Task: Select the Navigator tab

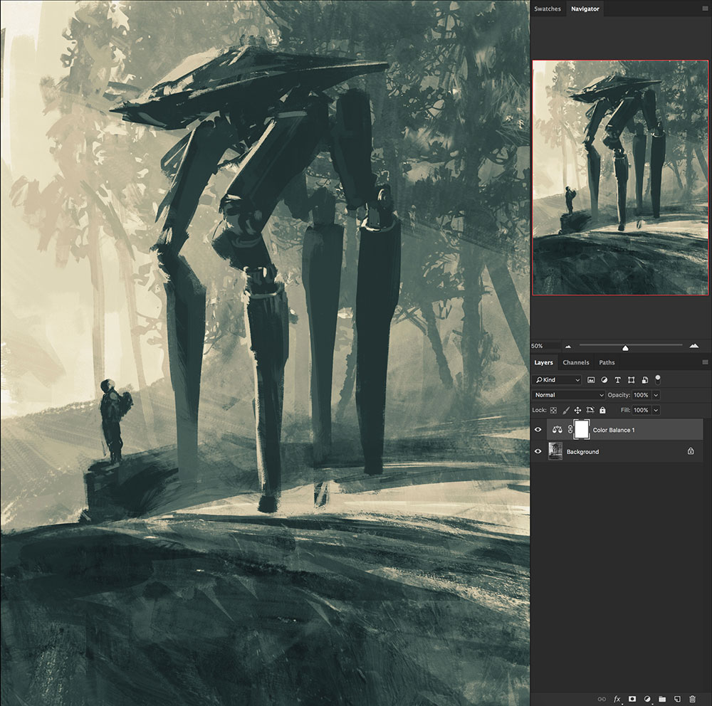Action: [585, 9]
